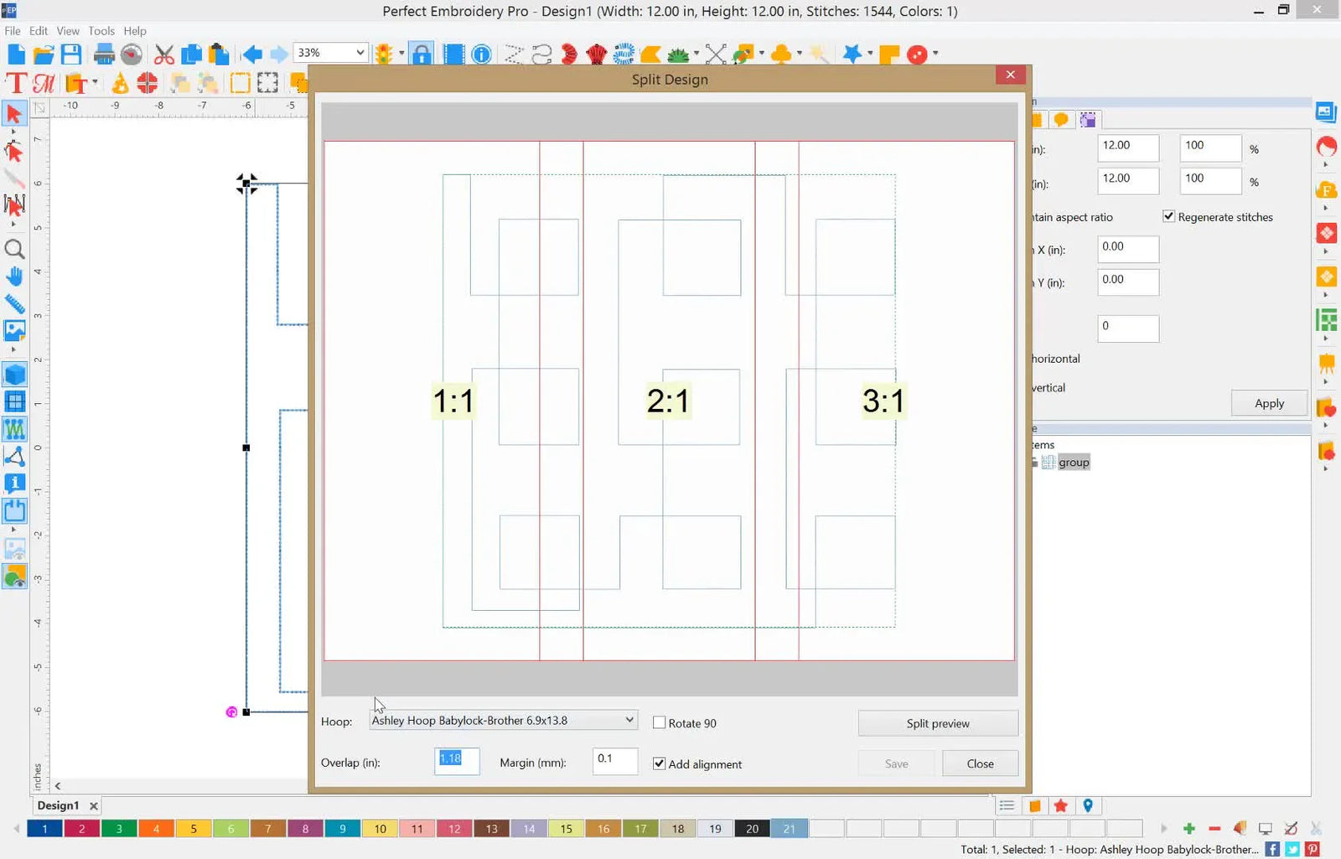
Task: Pick color swatch 4 orange
Action: [x=156, y=829]
